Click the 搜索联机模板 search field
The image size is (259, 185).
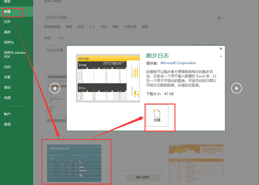tap(134, 18)
